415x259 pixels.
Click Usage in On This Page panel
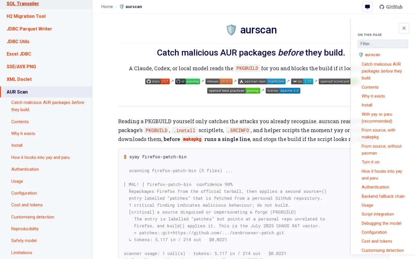[x=367, y=205]
